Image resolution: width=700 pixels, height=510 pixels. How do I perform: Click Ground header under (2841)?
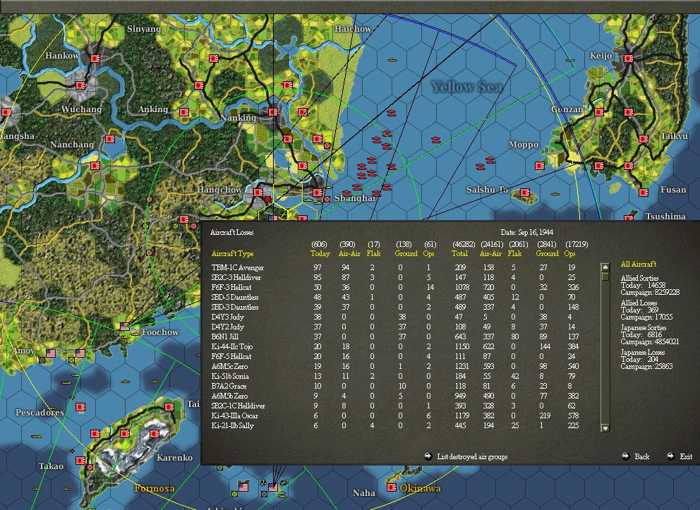click(x=548, y=253)
